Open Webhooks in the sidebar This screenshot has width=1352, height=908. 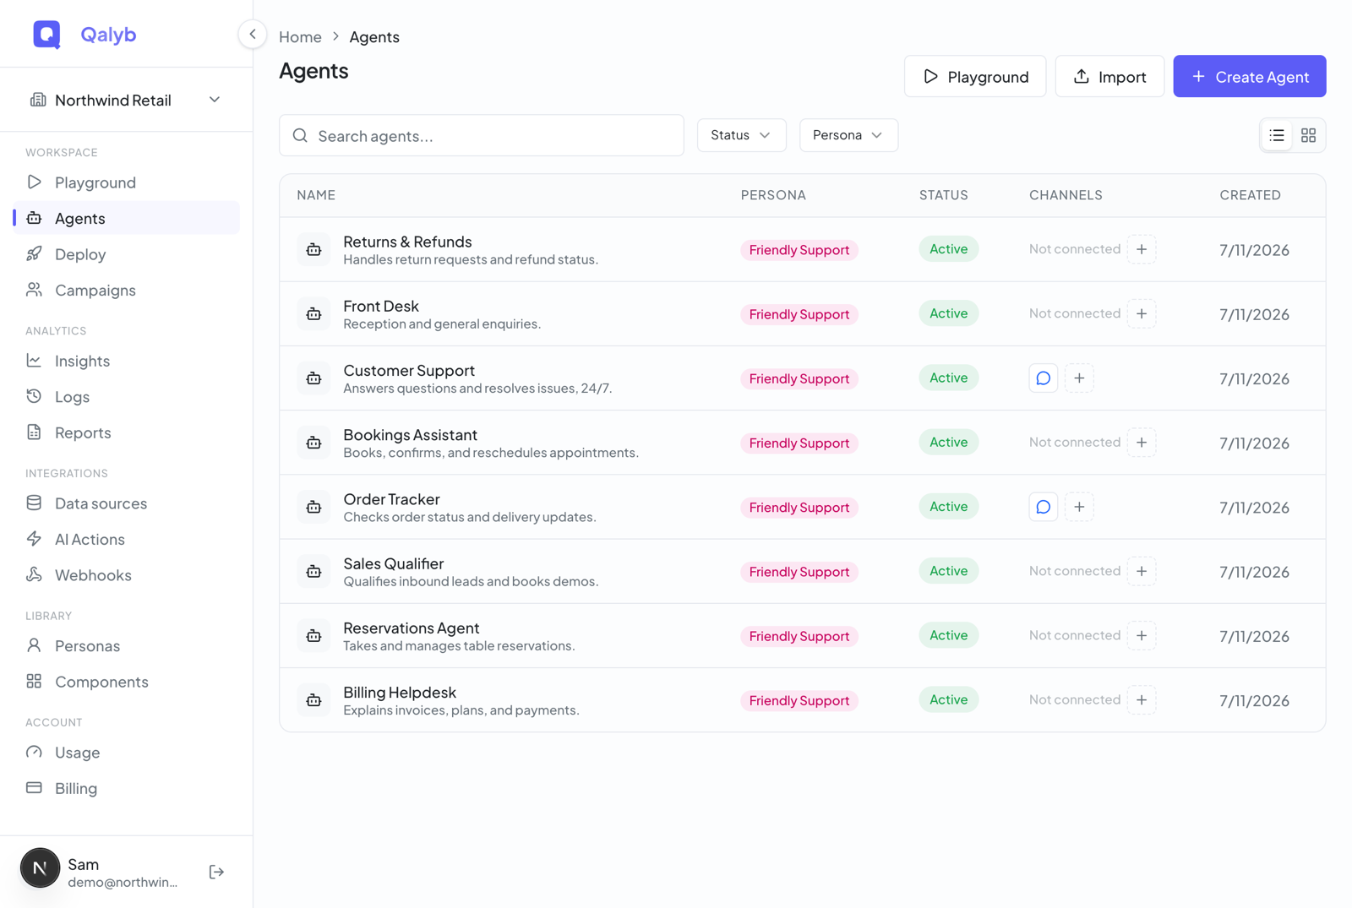pos(127,575)
